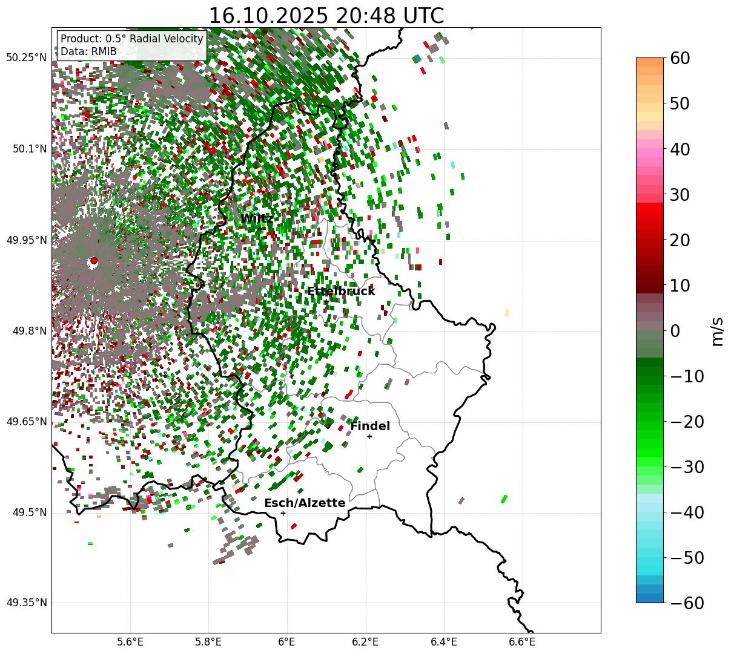
Task: Click the 49.95°N latitude label
Action: [x=27, y=240]
